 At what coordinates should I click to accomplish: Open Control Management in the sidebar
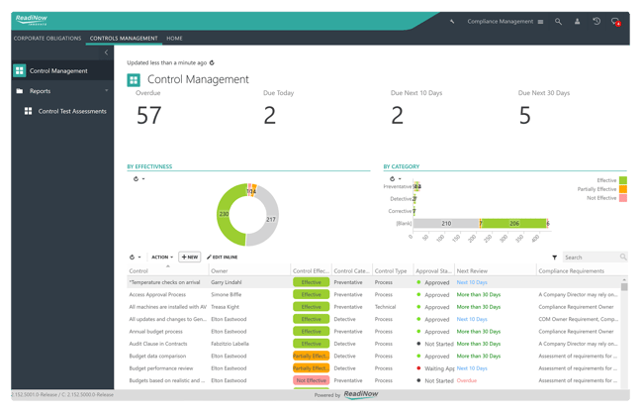pos(62,70)
